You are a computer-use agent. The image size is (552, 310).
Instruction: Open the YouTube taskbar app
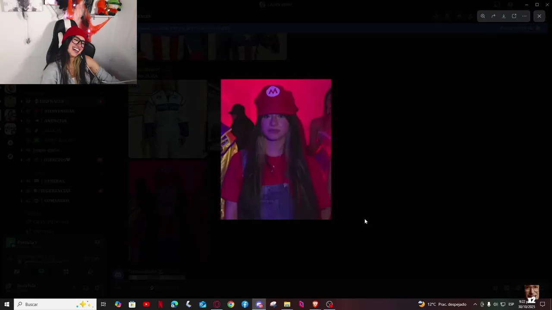tap(146, 304)
